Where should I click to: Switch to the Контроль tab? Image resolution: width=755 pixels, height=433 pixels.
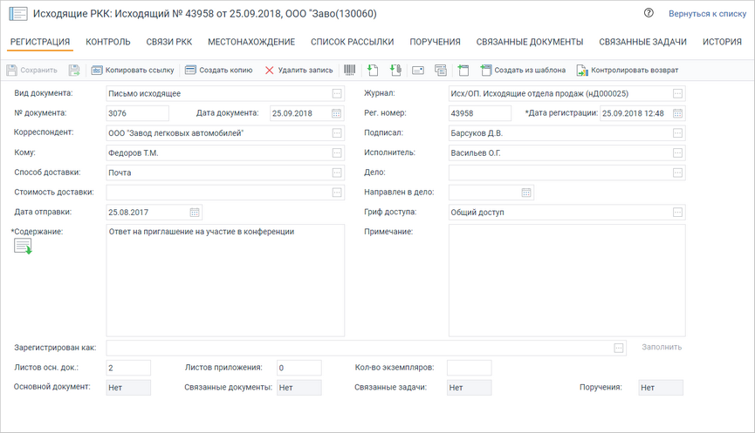pyautogui.click(x=108, y=42)
